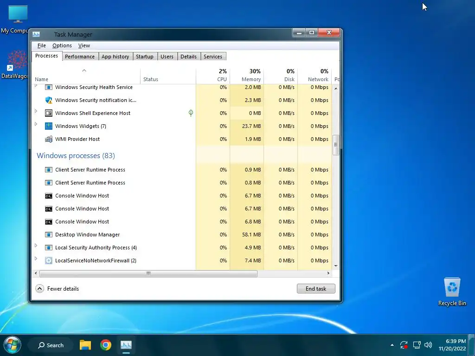
Task: Sort by the Disk column header
Action: click(281, 76)
